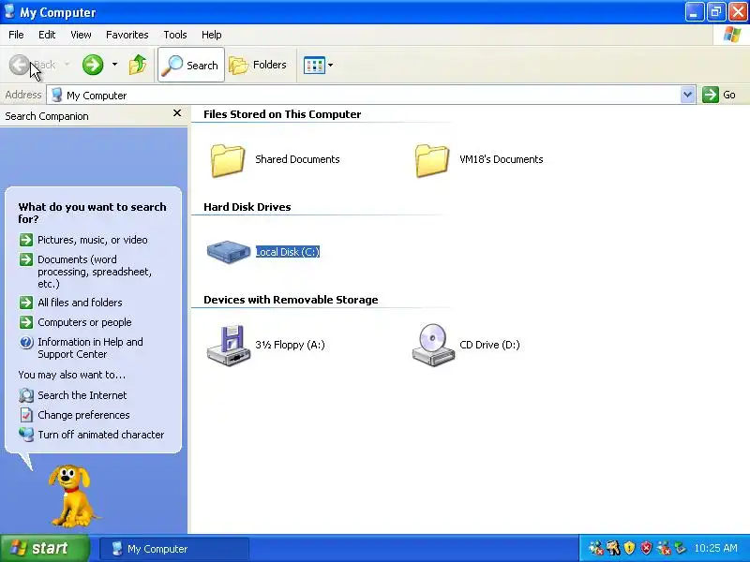Click the 3½ Floppy (A:) label

click(x=290, y=345)
